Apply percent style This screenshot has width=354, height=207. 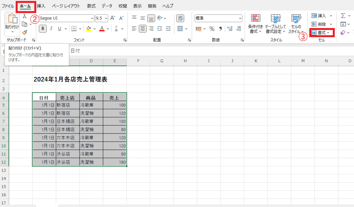pos(212,29)
